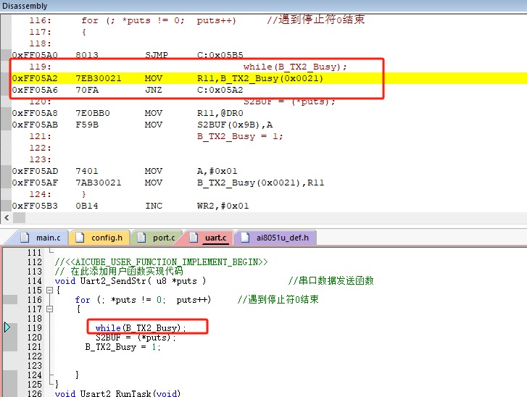Open the ai8051u_def.h tab
The width and height of the screenshot is (527, 397).
[x=275, y=238]
